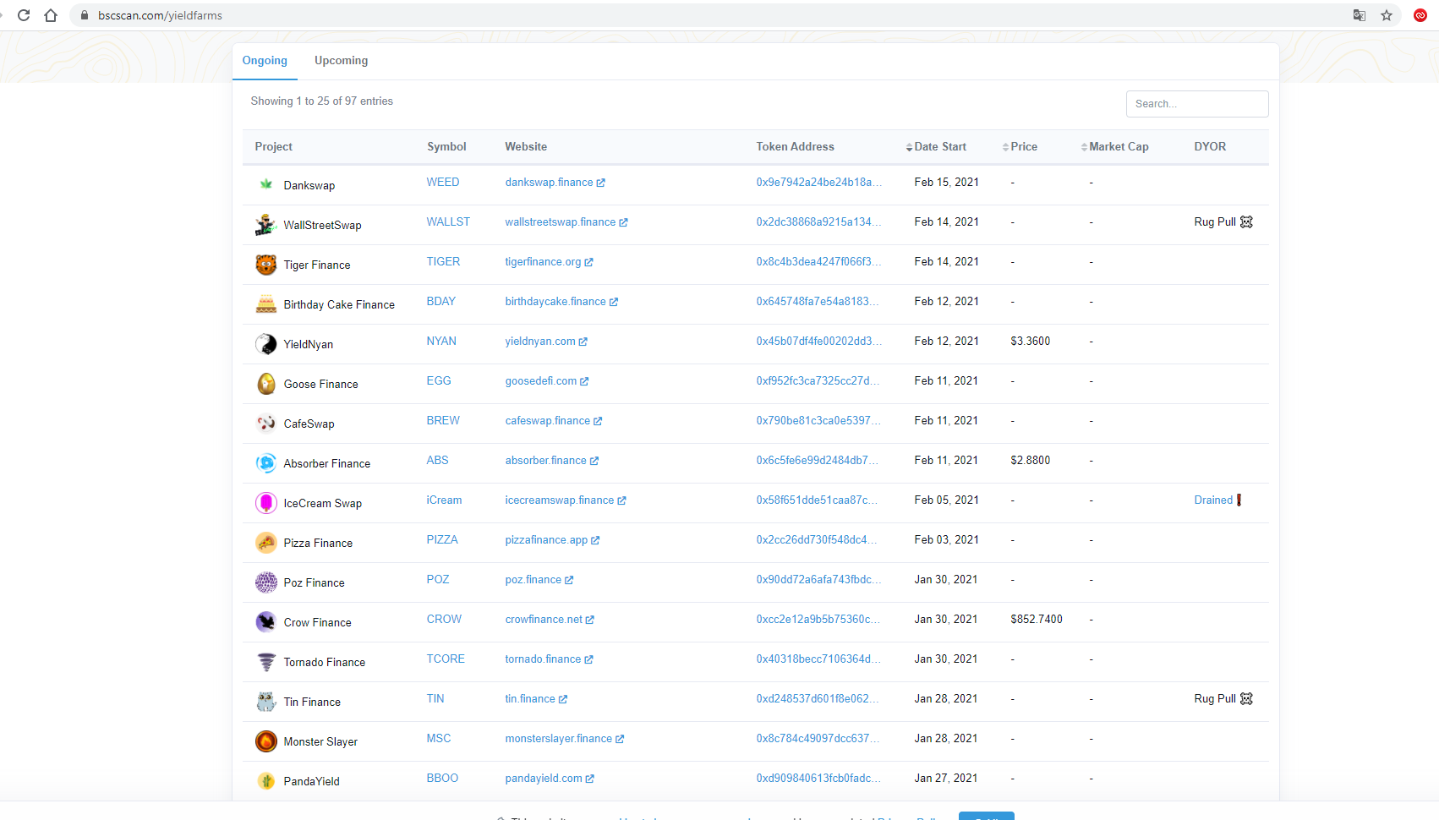Click the Absorber Finance logo icon
The image size is (1439, 820).
(266, 463)
